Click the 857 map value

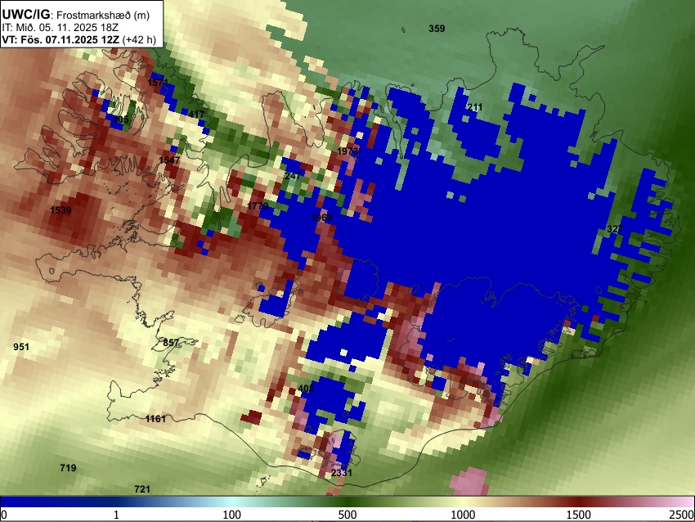tap(171, 343)
